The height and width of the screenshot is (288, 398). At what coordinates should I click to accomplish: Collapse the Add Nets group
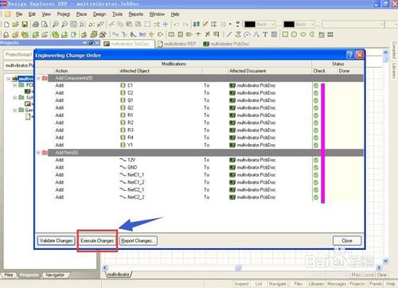(38, 153)
